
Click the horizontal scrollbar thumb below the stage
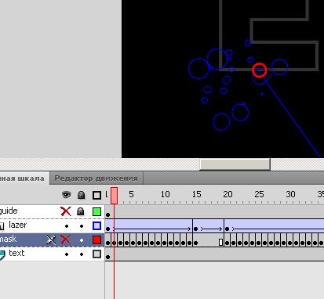(235, 164)
